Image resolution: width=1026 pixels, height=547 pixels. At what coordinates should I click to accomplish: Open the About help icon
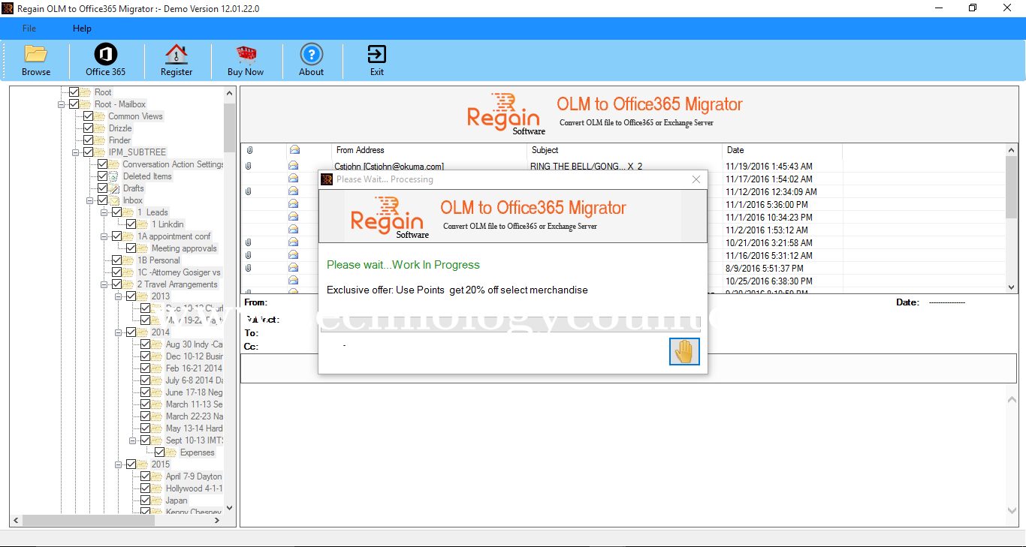[311, 60]
